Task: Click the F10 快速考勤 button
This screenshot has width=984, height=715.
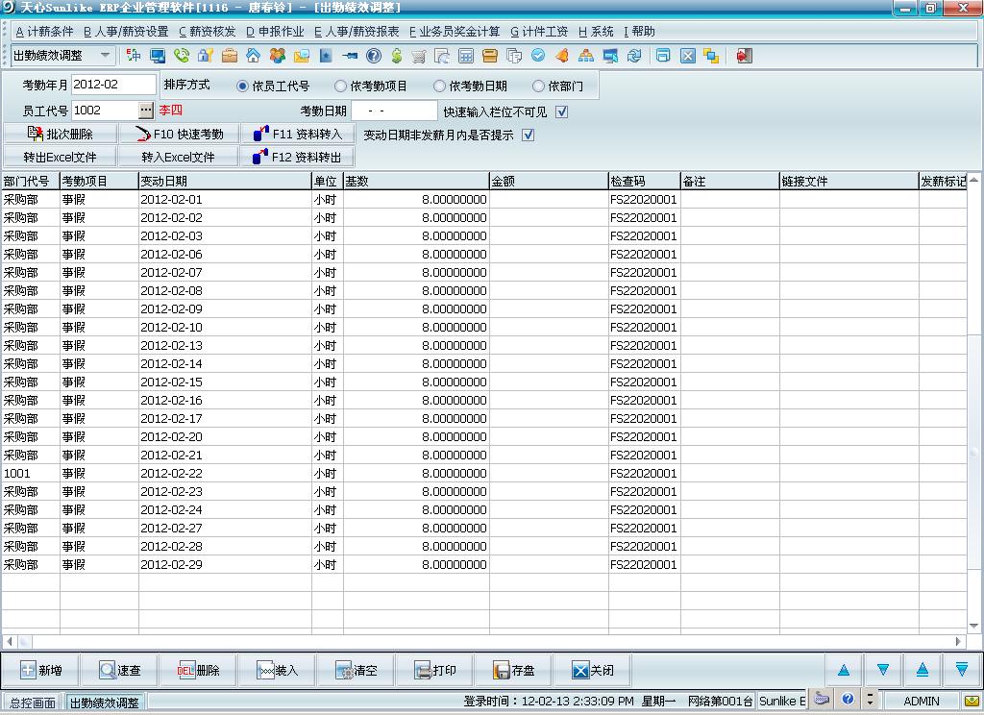Action: [x=180, y=134]
